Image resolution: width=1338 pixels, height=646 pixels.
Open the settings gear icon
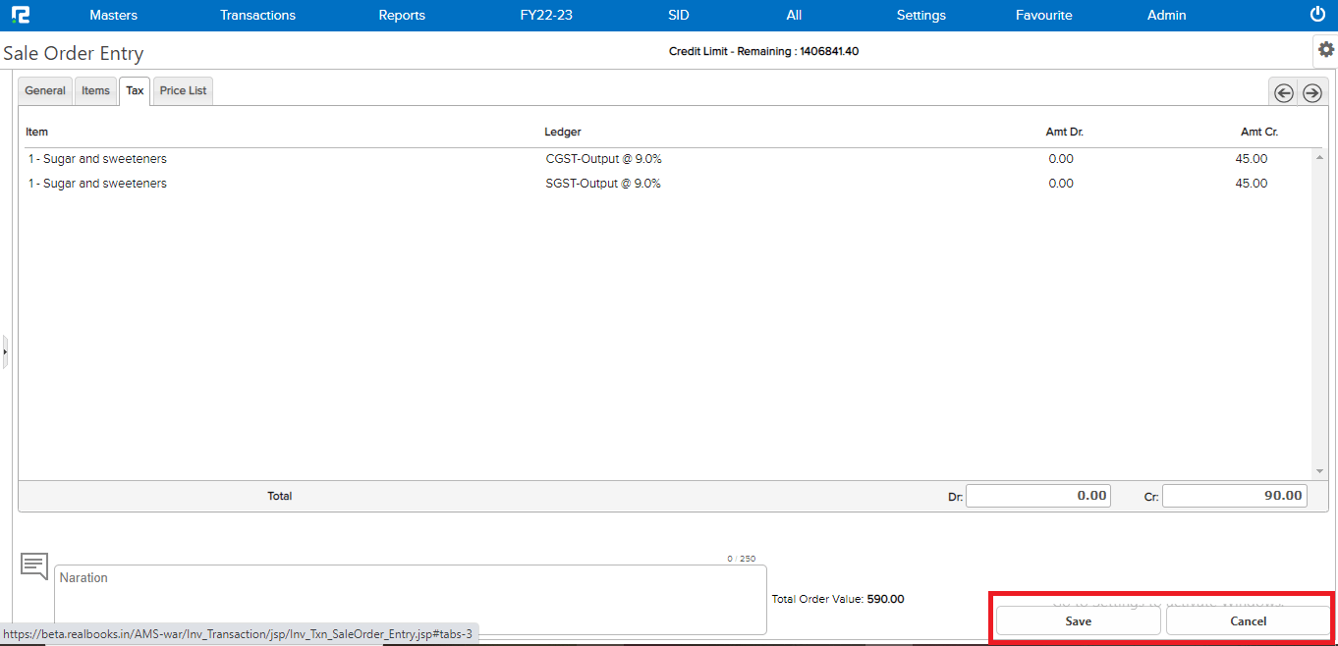(x=1325, y=50)
